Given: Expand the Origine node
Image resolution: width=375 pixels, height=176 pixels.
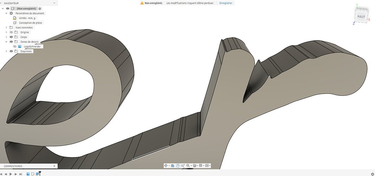Looking at the screenshot, I should (x=6, y=32).
